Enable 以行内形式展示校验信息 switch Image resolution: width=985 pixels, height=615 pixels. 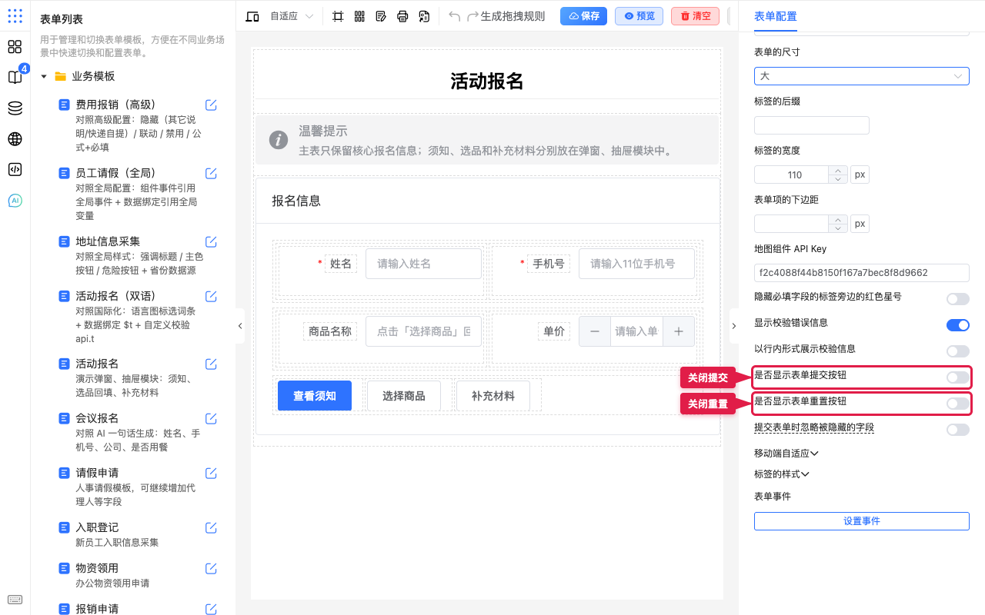958,351
